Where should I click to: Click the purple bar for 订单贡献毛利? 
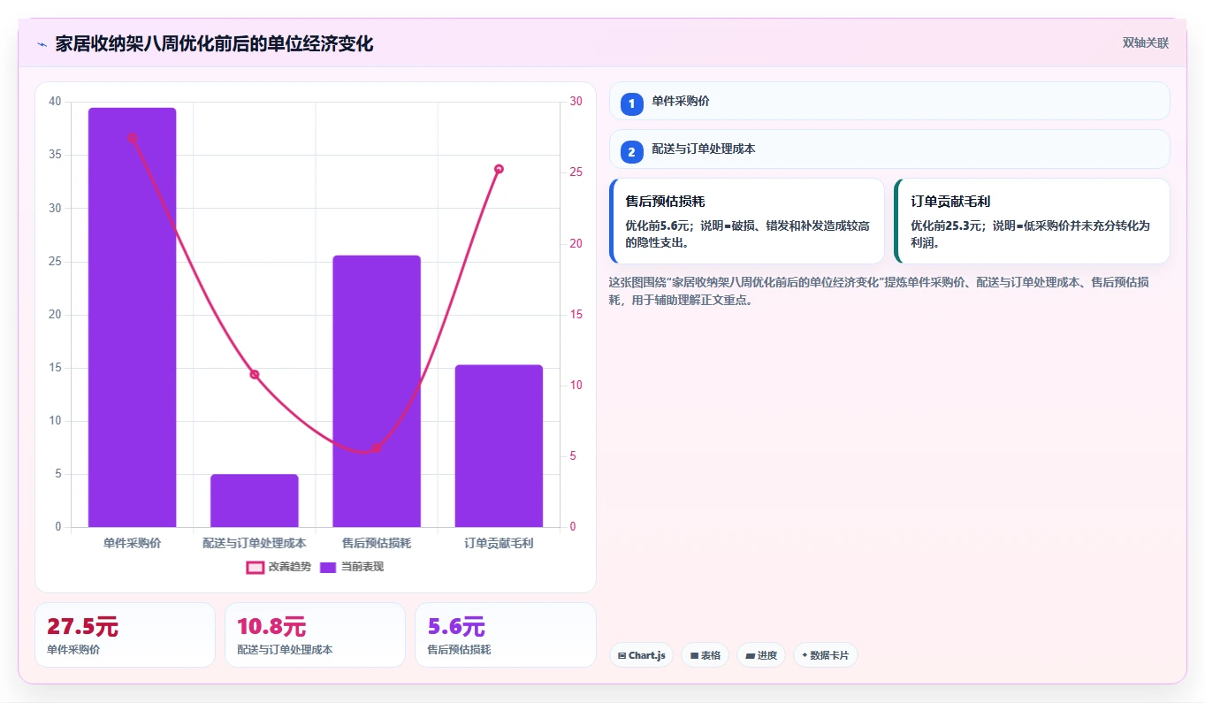click(x=499, y=446)
